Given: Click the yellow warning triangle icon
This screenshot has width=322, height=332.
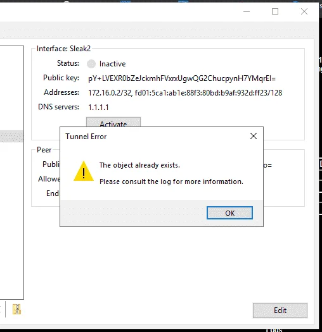Looking at the screenshot, I should 84,171.
